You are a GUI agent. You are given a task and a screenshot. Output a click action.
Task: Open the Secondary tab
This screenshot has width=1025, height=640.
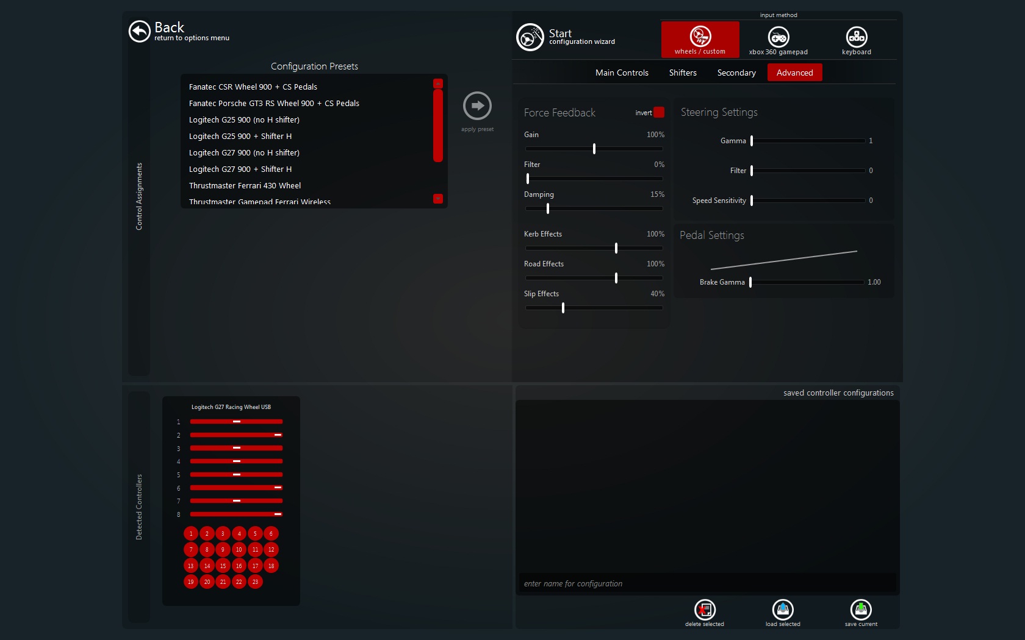pos(736,73)
